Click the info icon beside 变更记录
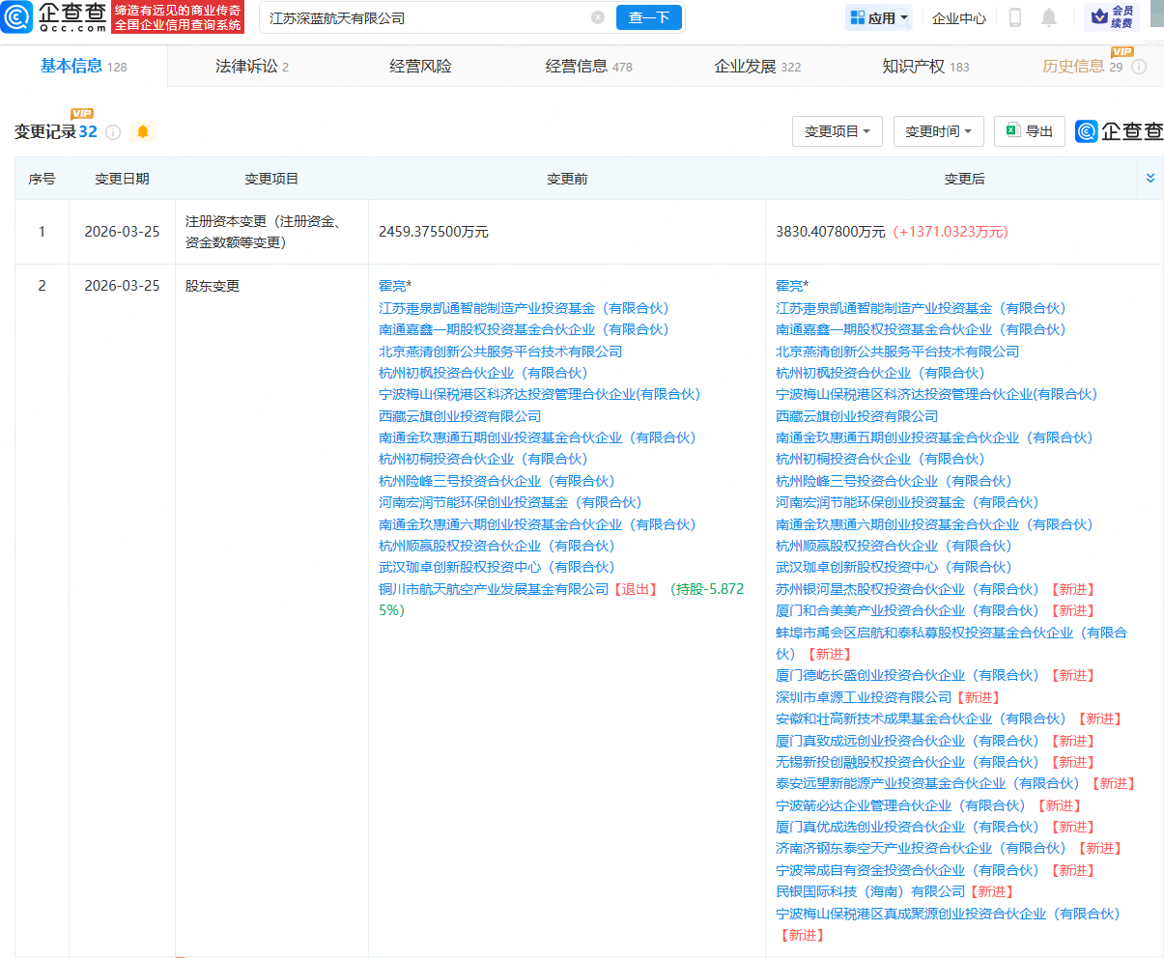The width and height of the screenshot is (1164, 958). click(x=113, y=132)
